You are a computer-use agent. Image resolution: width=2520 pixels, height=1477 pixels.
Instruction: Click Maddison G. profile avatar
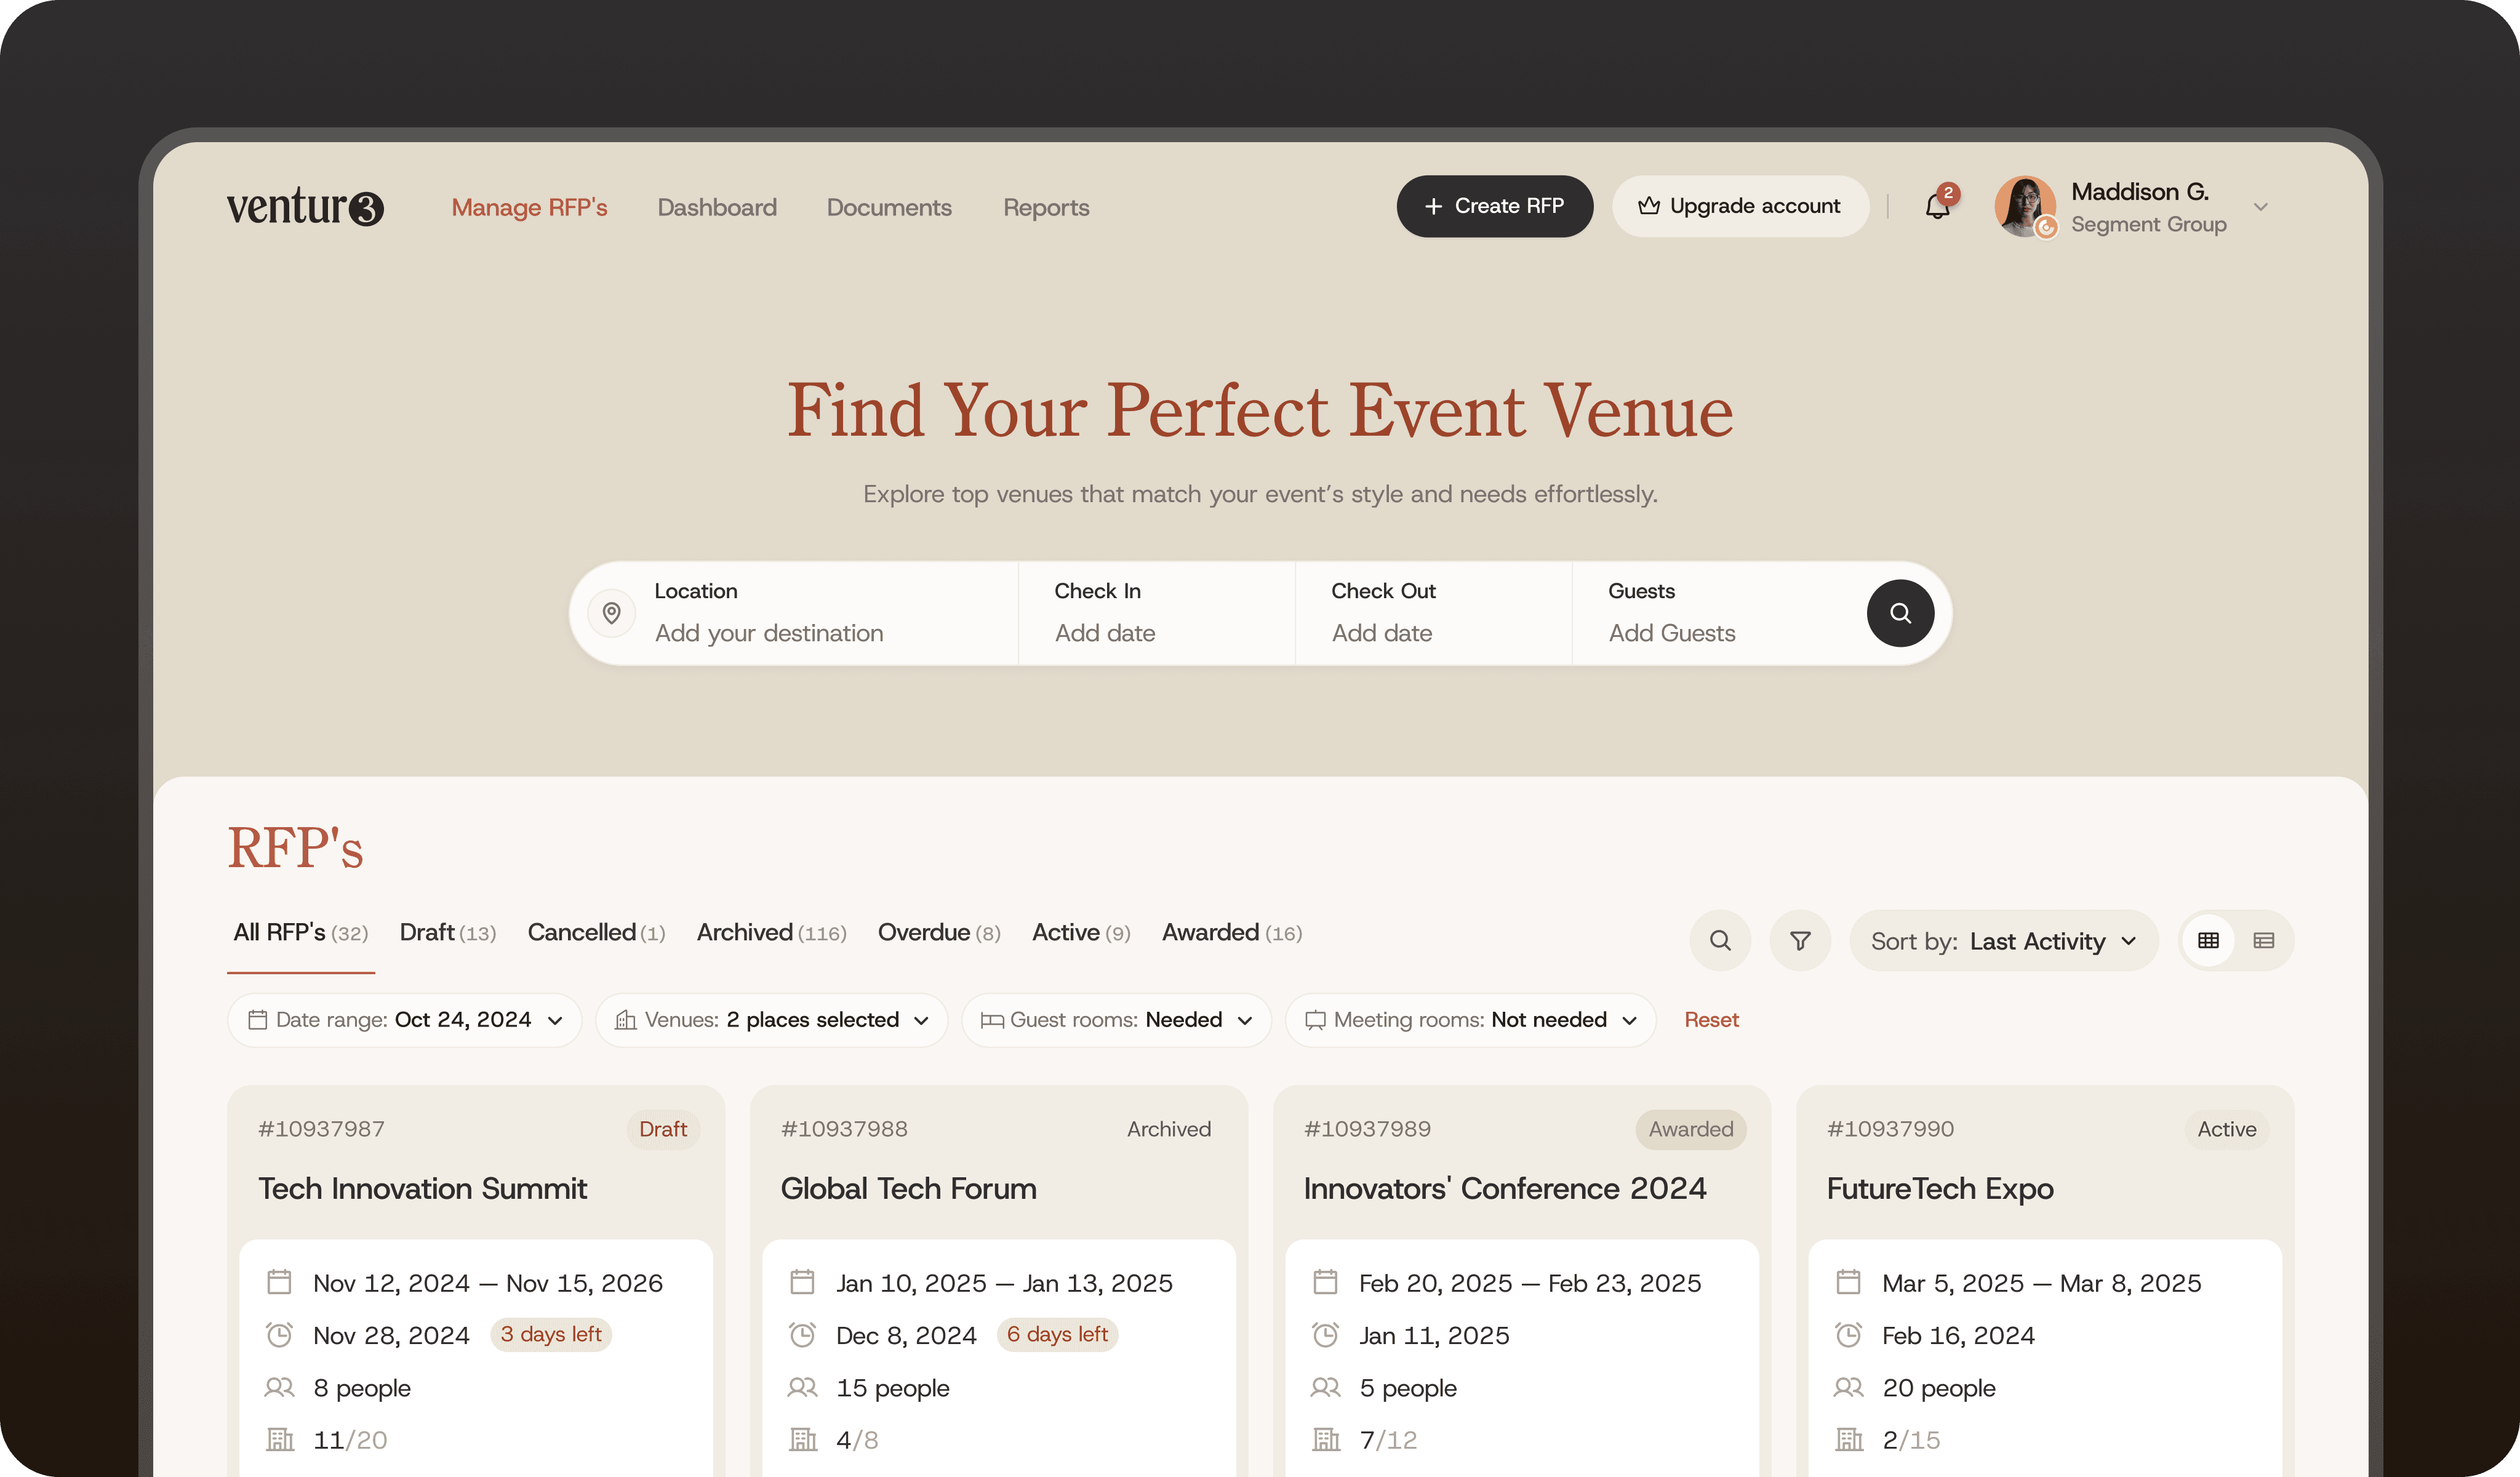pos(2024,206)
